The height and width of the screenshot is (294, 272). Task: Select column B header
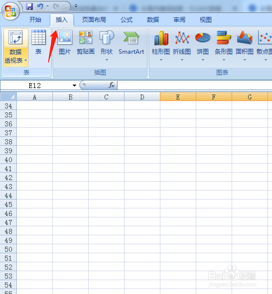click(x=70, y=97)
